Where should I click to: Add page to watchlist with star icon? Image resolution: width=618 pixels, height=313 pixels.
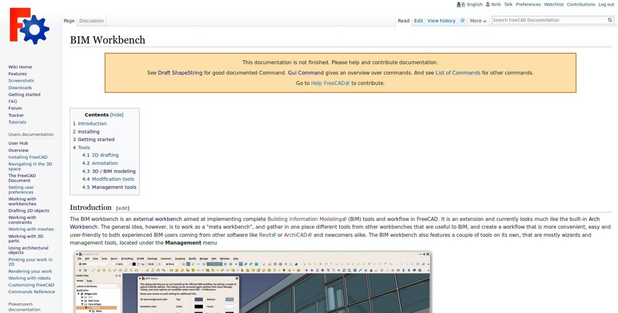(x=462, y=21)
